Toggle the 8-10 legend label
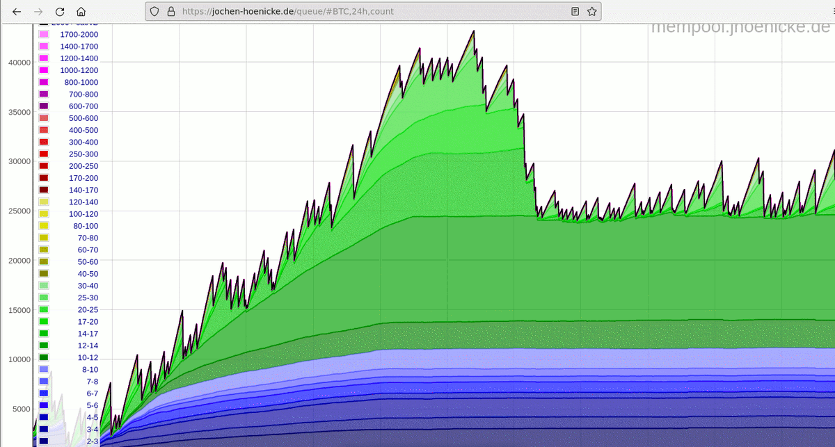The height and width of the screenshot is (447, 835). coord(90,369)
